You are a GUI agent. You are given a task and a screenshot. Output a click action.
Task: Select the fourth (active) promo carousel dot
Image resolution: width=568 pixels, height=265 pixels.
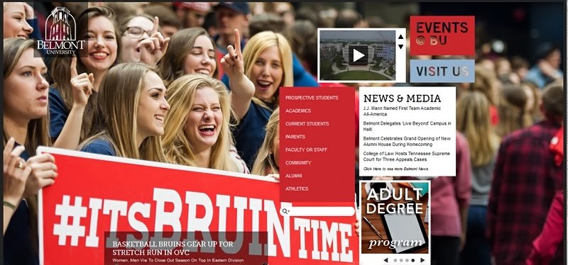point(413,260)
